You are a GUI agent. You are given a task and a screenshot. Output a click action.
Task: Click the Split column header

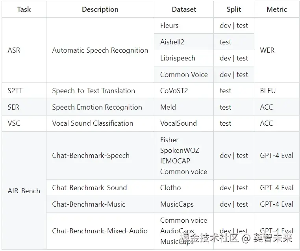click(x=234, y=9)
